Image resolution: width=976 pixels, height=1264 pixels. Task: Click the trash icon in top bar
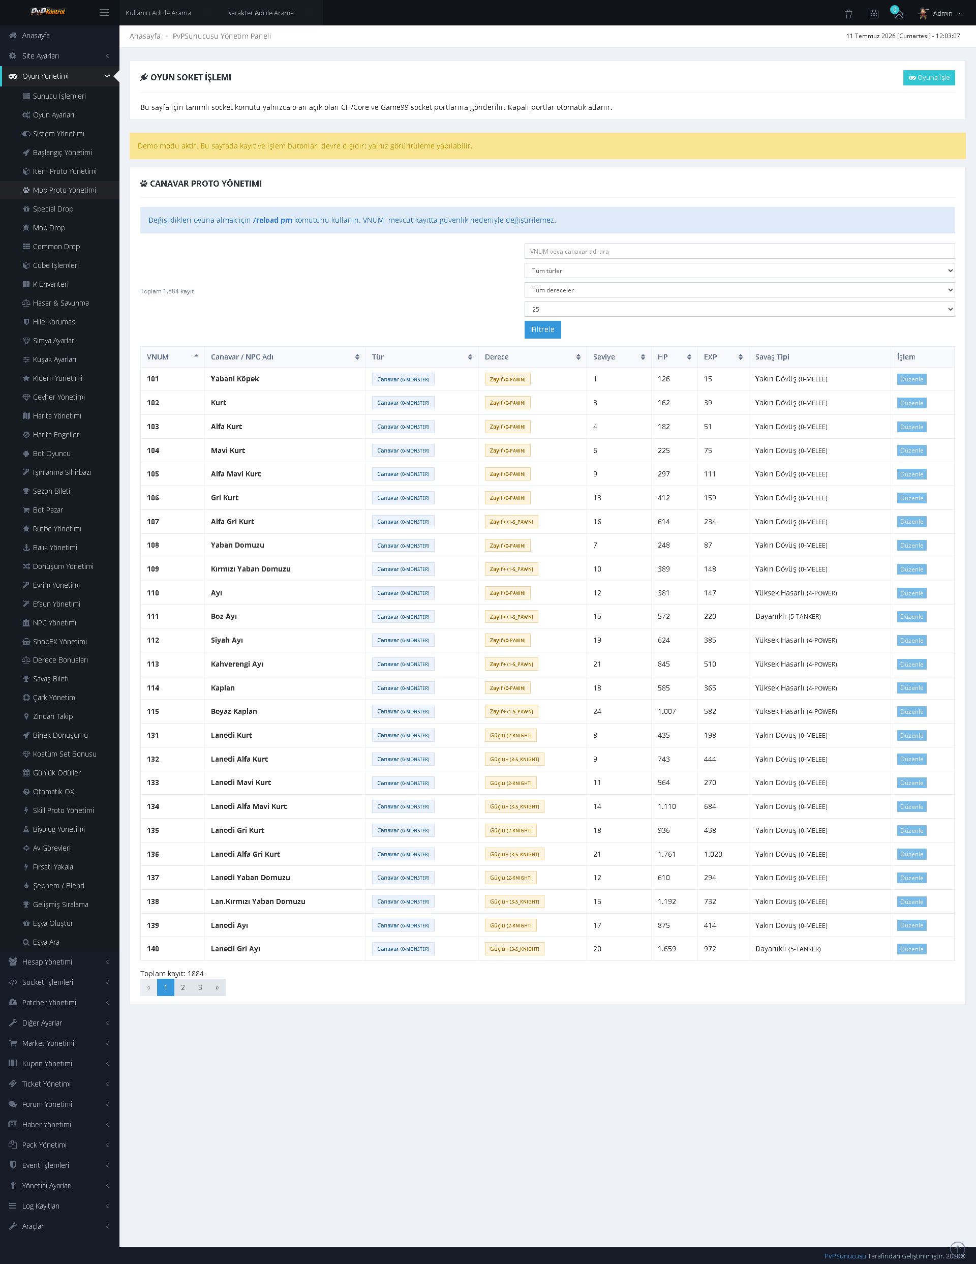point(849,13)
